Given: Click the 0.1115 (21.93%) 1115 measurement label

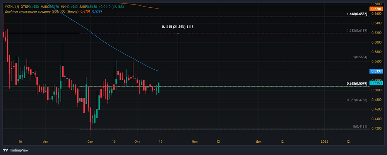Looking at the screenshot, I should [178, 27].
